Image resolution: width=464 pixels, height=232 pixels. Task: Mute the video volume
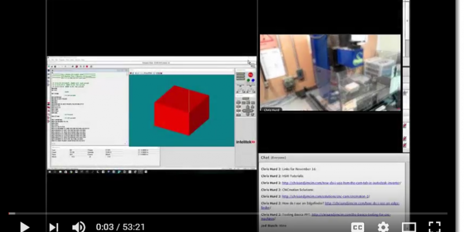[x=79, y=227]
